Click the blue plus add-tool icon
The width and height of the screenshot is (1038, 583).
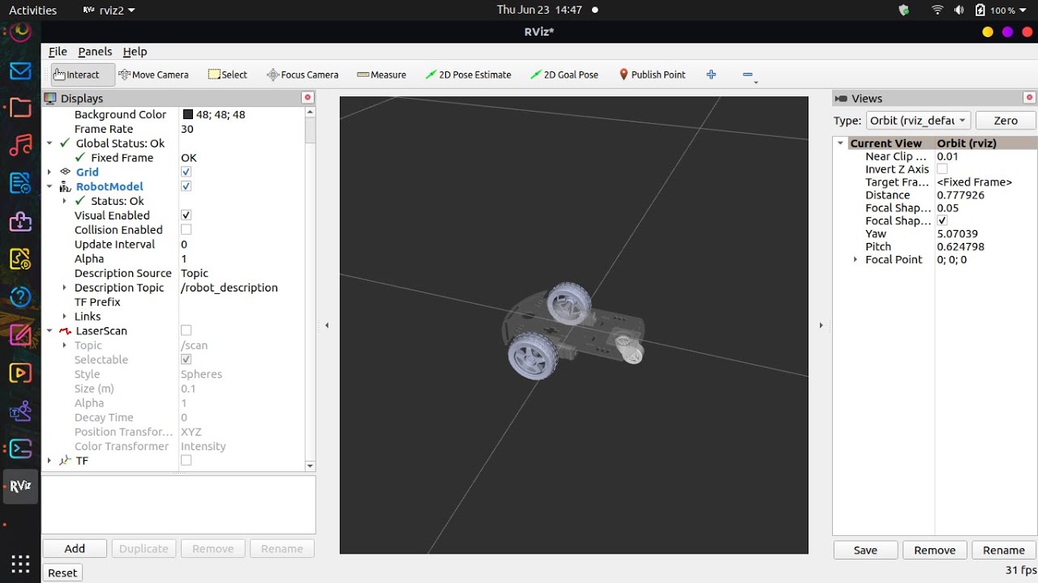click(x=711, y=74)
